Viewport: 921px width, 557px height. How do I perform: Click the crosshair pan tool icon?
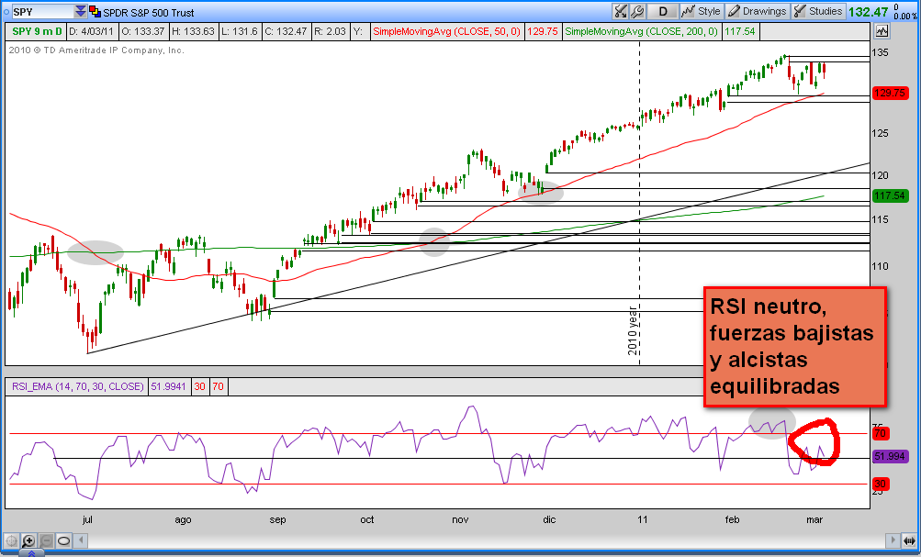[x=11, y=540]
